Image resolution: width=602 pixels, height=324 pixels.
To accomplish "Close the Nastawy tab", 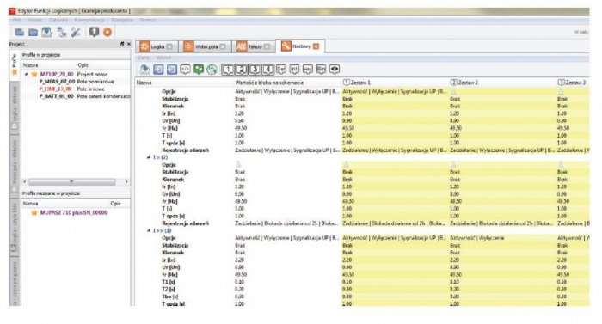I will coord(316,46).
